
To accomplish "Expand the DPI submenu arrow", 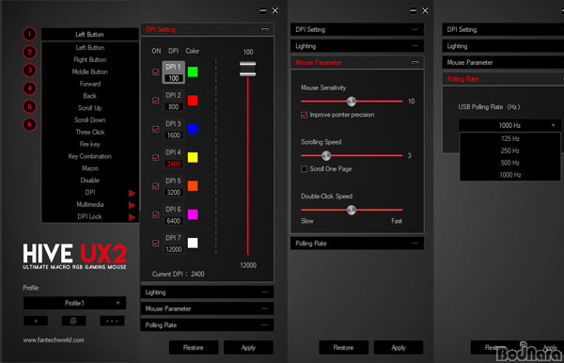I will [132, 193].
